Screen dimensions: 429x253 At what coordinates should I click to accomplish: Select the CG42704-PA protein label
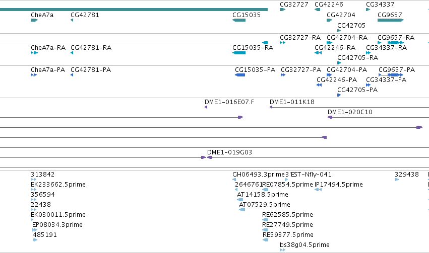tap(347, 70)
